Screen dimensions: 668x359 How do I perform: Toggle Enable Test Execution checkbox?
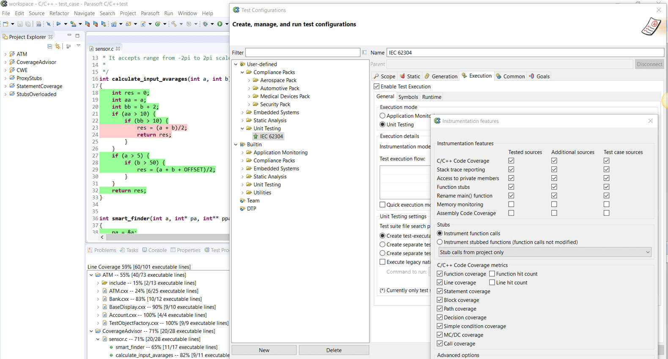(376, 86)
